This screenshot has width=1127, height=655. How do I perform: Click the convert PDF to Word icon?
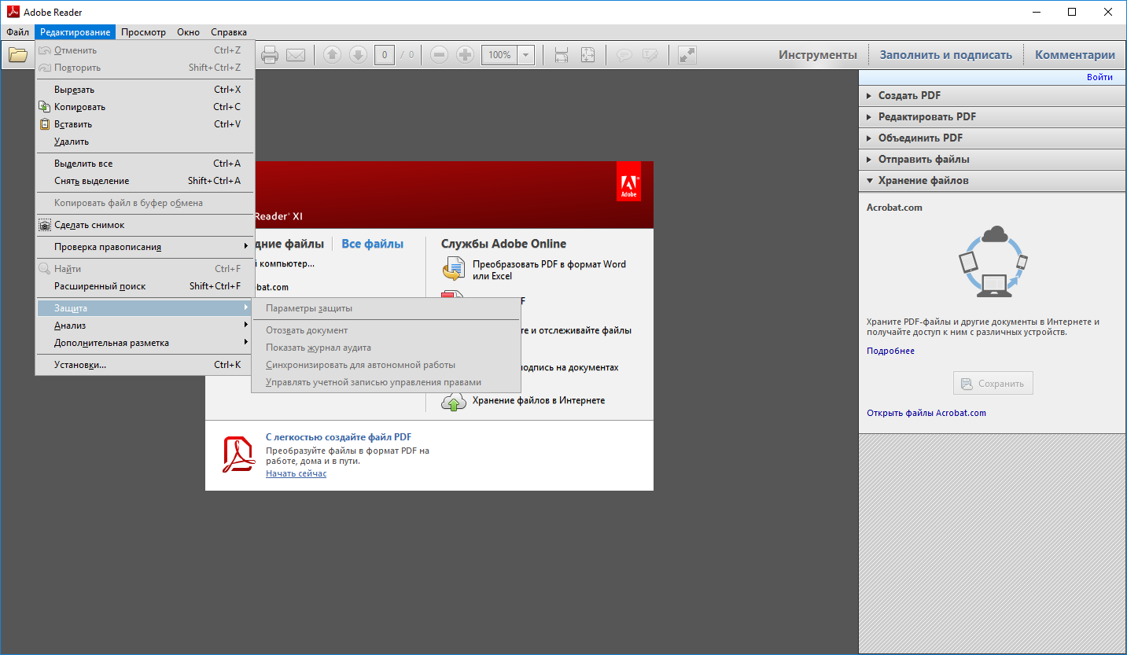454,270
